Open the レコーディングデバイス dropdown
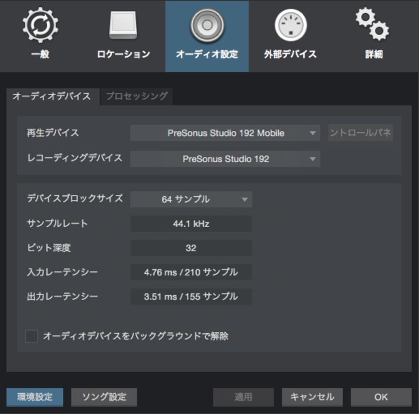The image size is (419, 414). point(225,159)
